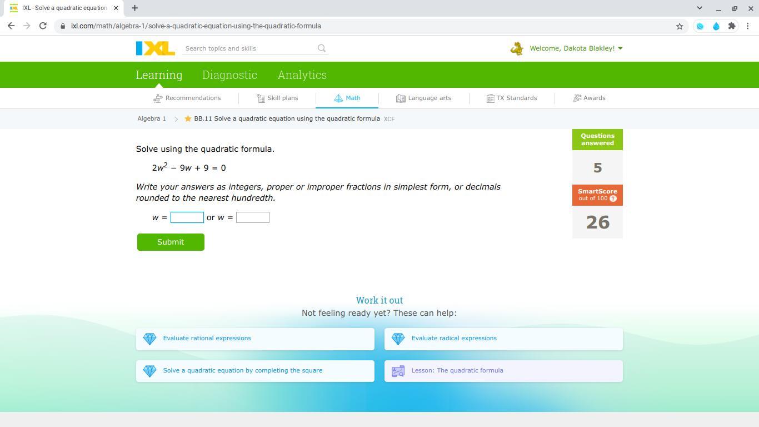This screenshot has width=759, height=427.
Task: Reload the page
Action: [x=43, y=26]
